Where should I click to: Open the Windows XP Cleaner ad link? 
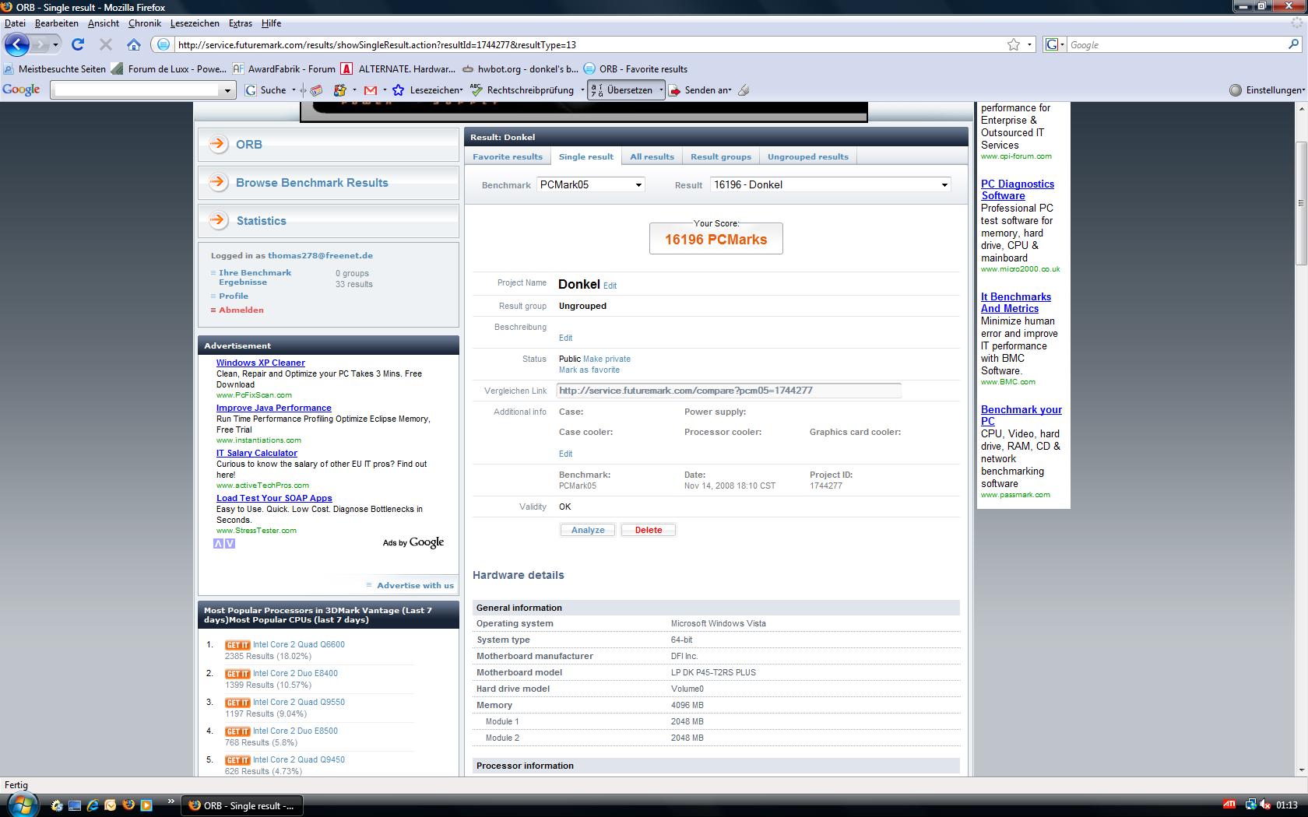click(x=261, y=363)
